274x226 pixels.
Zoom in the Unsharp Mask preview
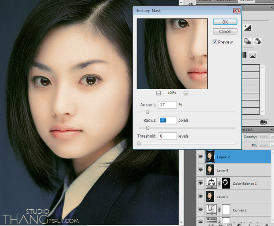coord(186,93)
